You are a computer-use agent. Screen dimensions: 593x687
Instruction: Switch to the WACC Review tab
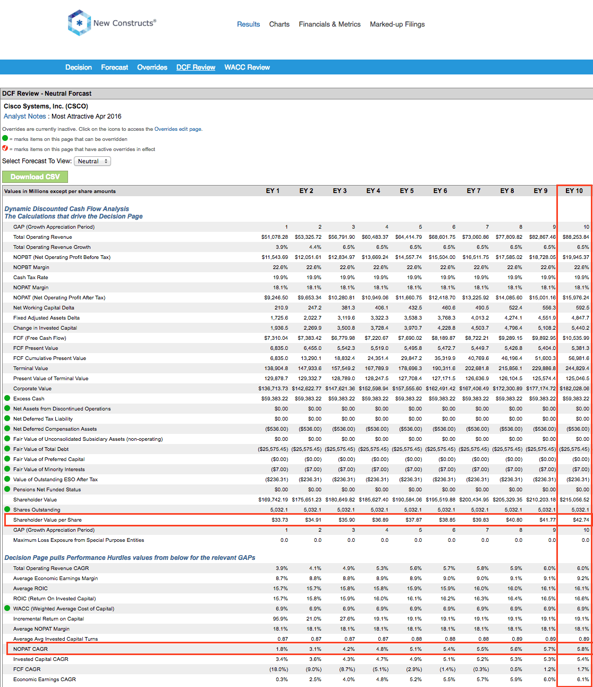(247, 68)
